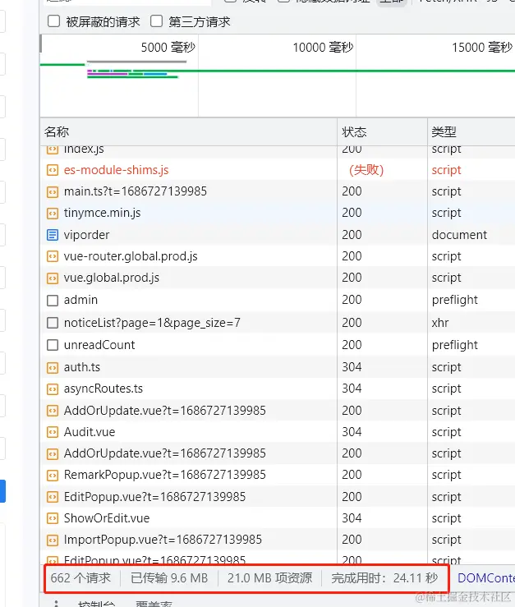Click the file icon beside noticeList request

53,323
